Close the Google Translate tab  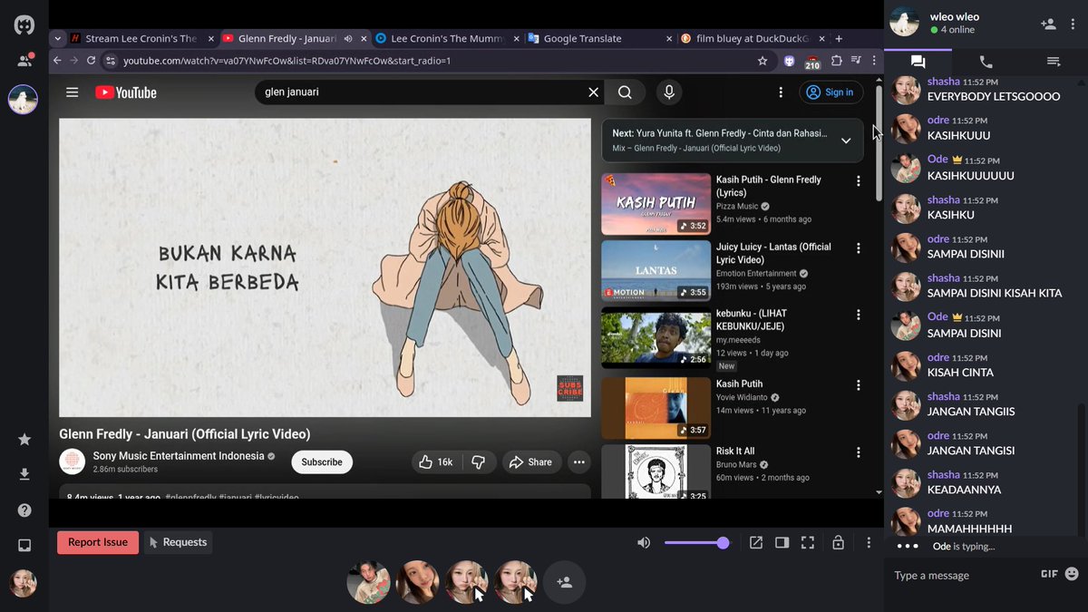pyautogui.click(x=669, y=39)
